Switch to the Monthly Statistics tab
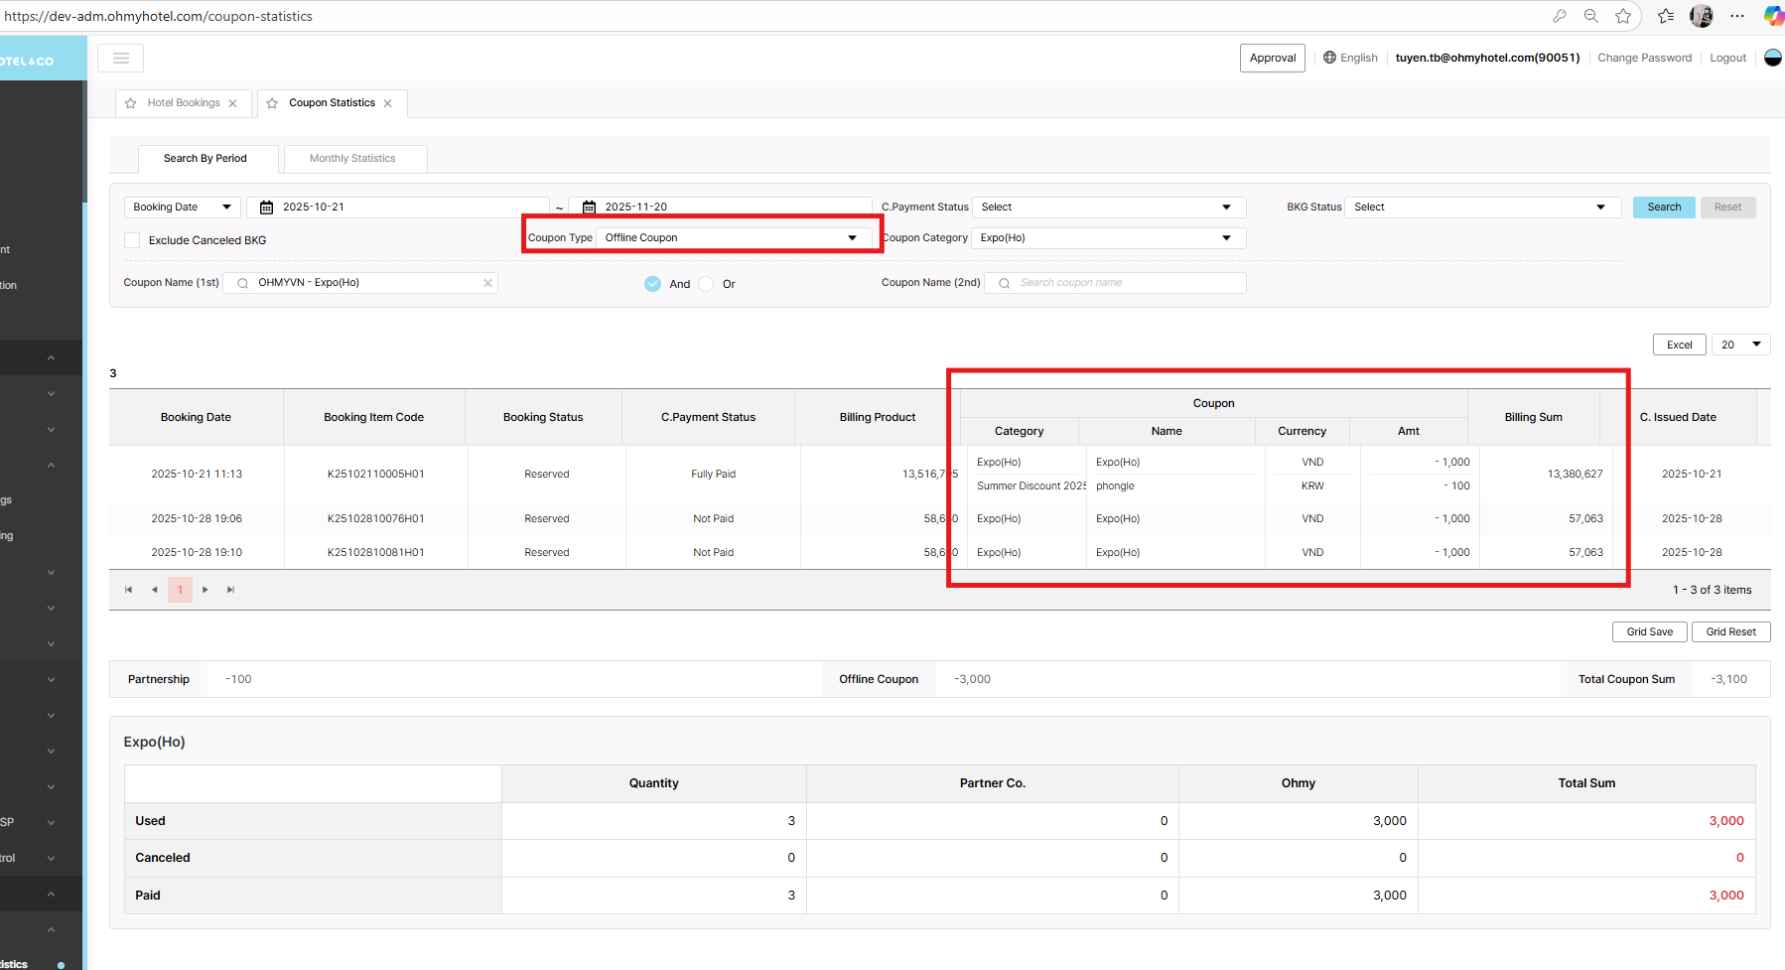The height and width of the screenshot is (970, 1785). pos(352,159)
